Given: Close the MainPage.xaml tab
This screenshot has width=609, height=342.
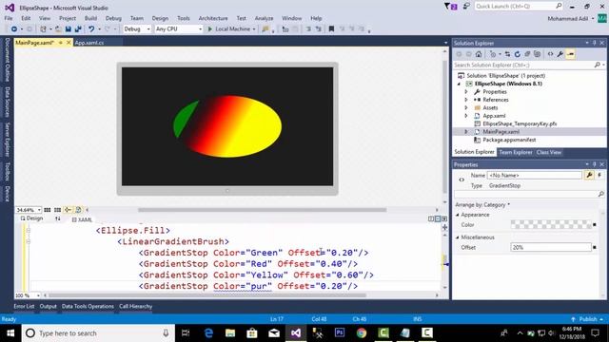Looking at the screenshot, I should coord(69,43).
